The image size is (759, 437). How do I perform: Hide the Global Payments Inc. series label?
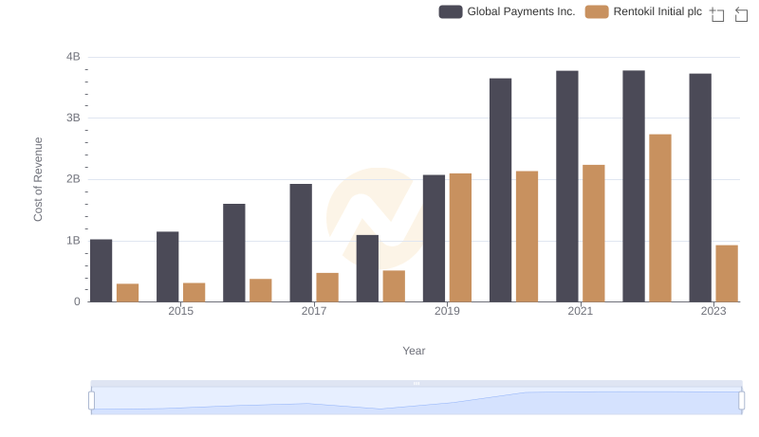(x=521, y=11)
